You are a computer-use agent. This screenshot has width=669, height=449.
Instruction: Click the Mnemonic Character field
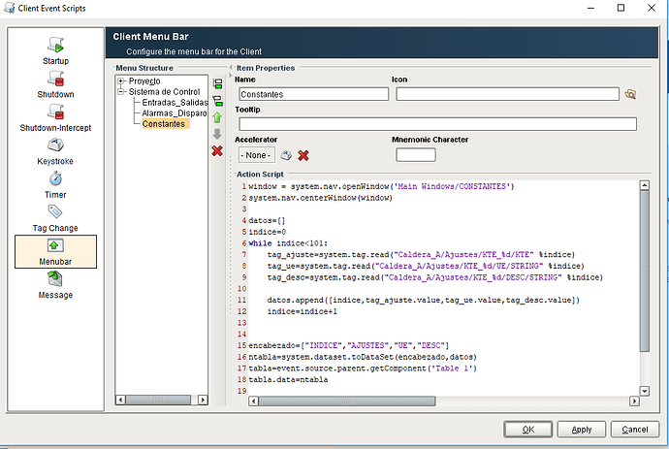pos(416,155)
